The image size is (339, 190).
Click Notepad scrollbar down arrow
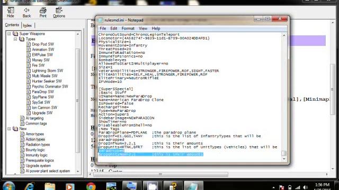pos(284,159)
